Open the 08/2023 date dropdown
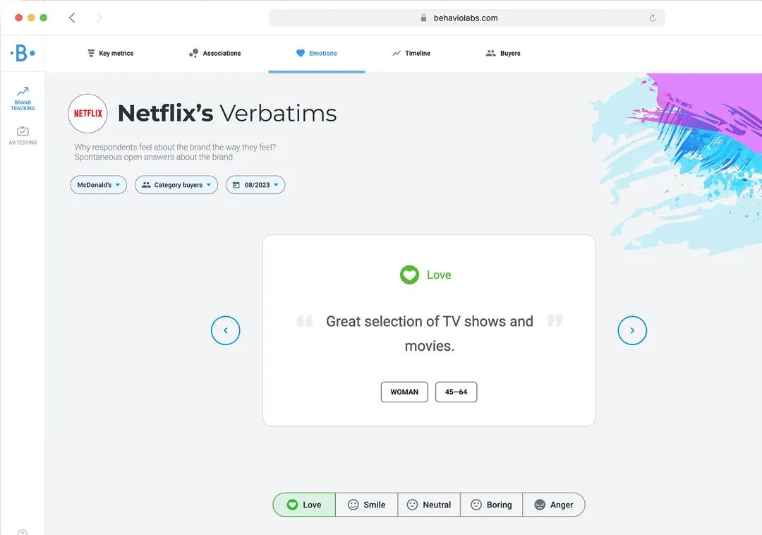The height and width of the screenshot is (535, 762). pos(255,185)
